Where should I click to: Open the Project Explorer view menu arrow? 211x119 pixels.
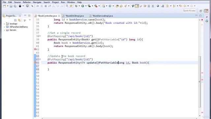[x=30, y=20]
